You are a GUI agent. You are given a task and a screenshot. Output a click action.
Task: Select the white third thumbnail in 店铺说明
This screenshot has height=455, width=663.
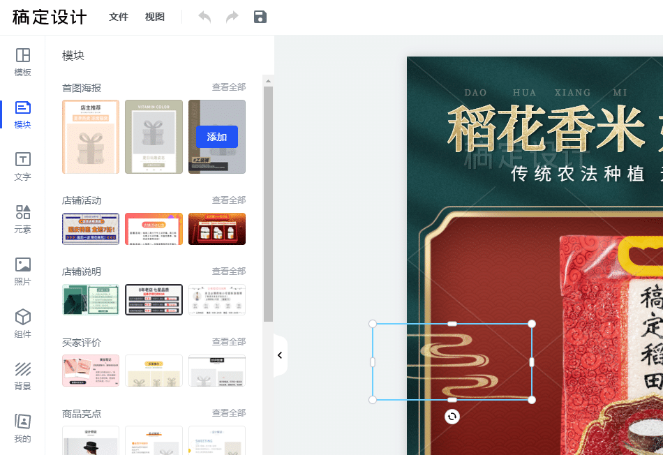click(x=217, y=300)
